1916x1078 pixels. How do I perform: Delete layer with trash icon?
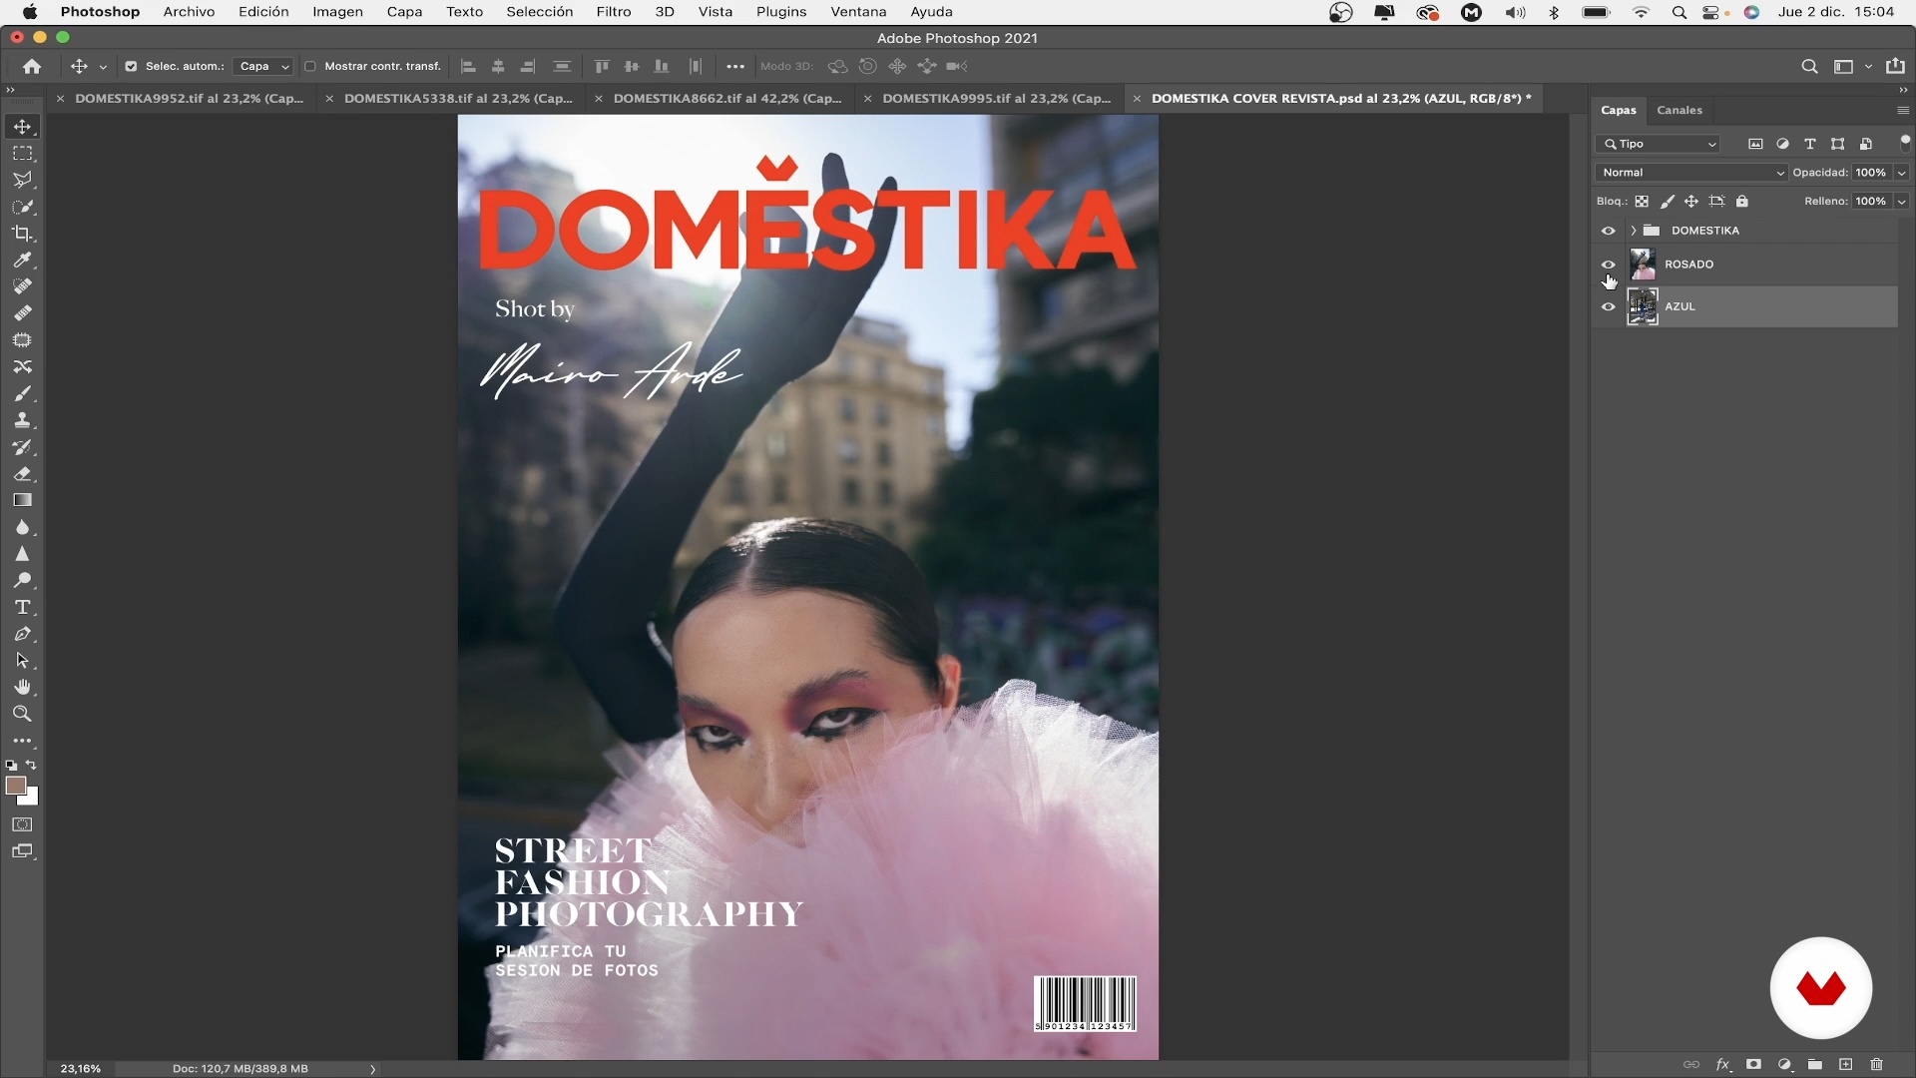click(1876, 1064)
